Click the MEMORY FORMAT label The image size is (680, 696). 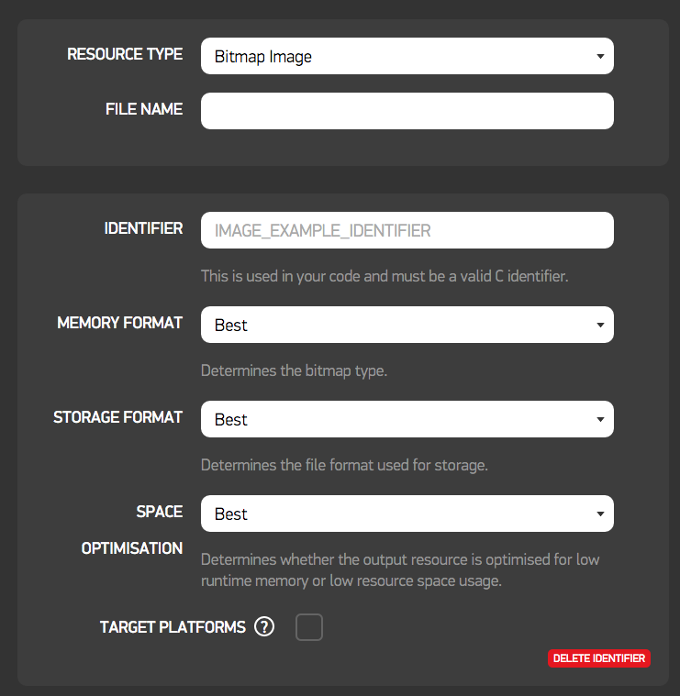tap(119, 323)
